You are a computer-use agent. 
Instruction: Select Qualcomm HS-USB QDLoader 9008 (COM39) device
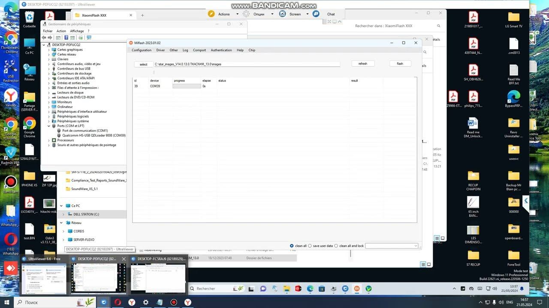coord(94,135)
